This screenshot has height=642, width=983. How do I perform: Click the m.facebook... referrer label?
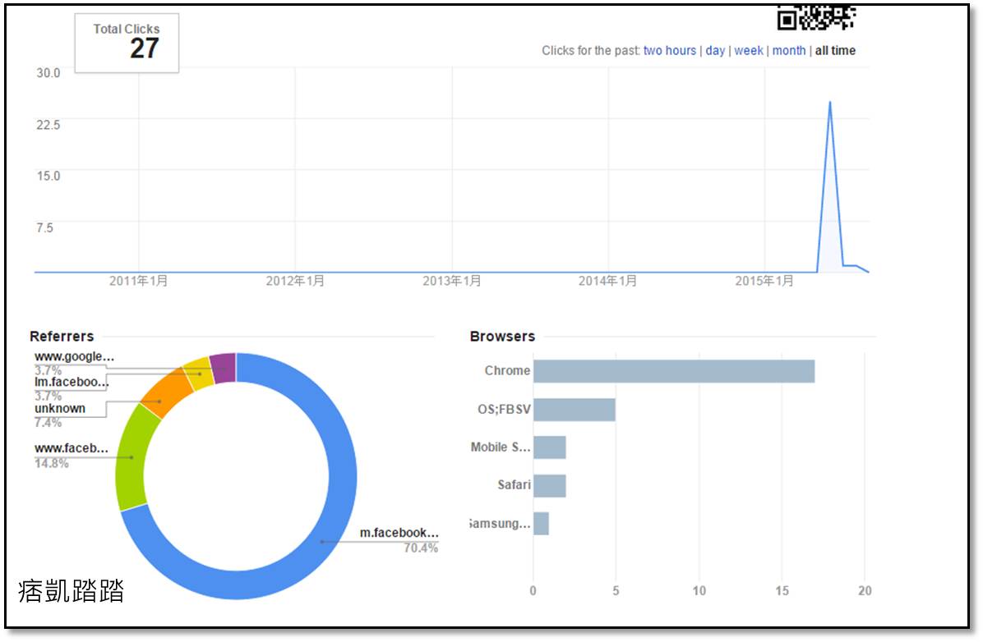click(399, 532)
